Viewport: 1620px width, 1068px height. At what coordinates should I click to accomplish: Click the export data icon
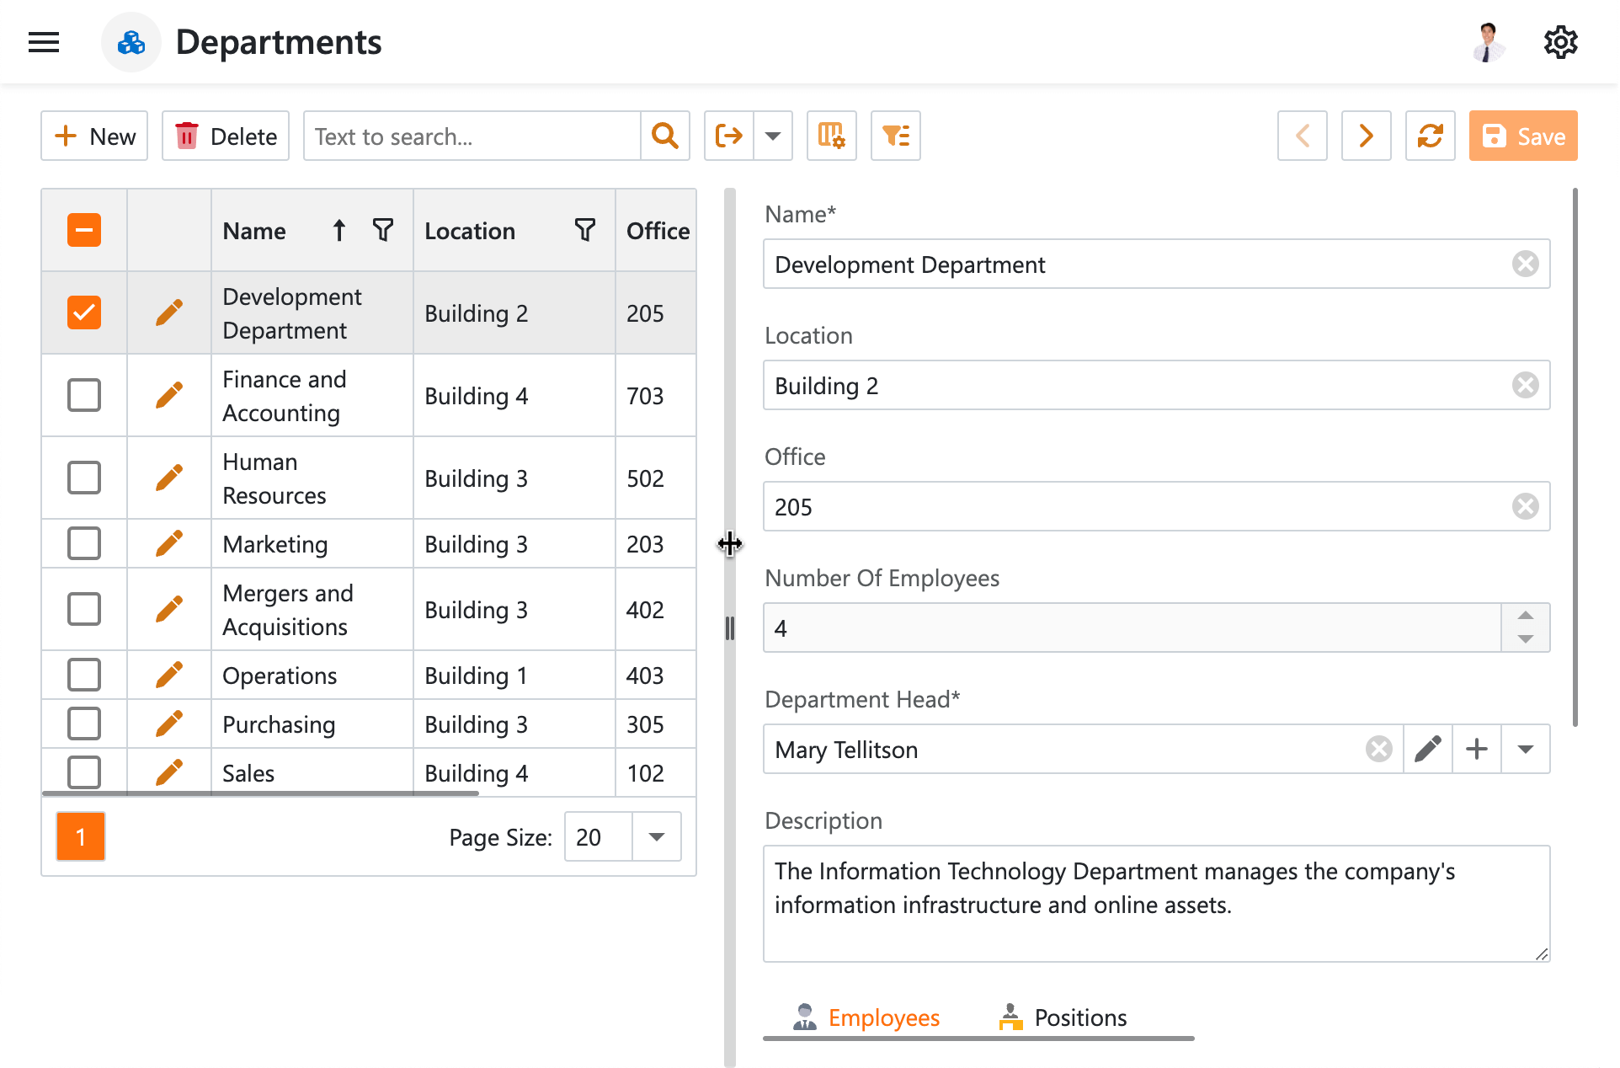tap(728, 136)
